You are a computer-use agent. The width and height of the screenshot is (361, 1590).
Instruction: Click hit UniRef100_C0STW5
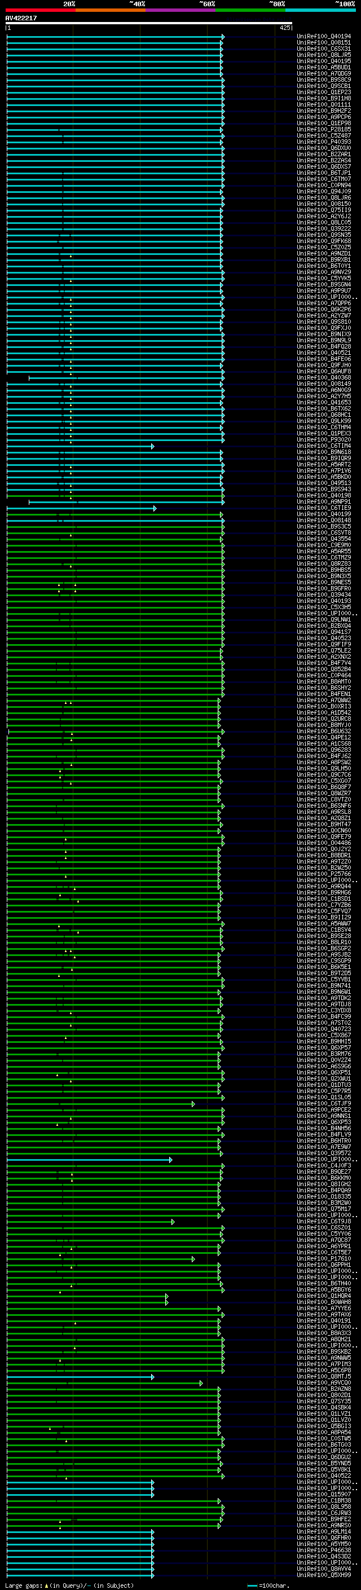[x=324, y=1439]
